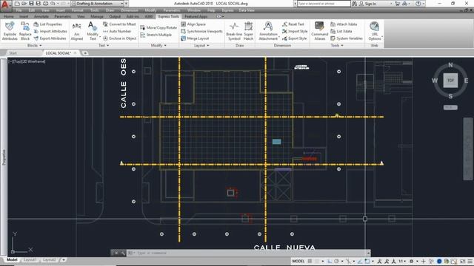The width and height of the screenshot is (474, 266).
Task: Toggle polar tracking in status bar
Action: click(x=336, y=261)
